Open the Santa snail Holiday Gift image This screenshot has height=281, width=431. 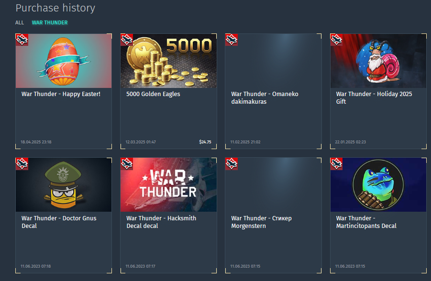point(378,61)
